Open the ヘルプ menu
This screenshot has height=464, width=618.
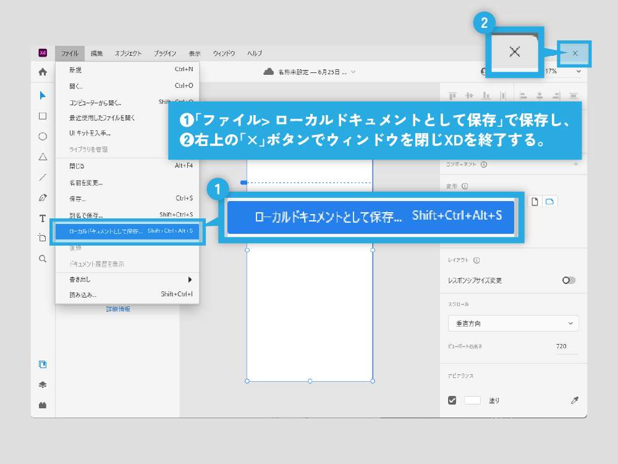(255, 53)
